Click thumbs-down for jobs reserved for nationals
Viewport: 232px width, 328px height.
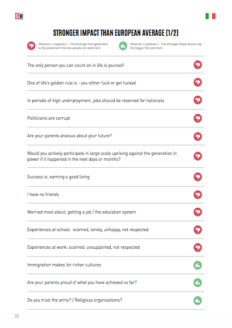point(197,100)
